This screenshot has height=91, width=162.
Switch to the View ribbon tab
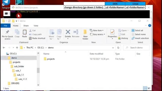pyautogui.click(x=36, y=26)
